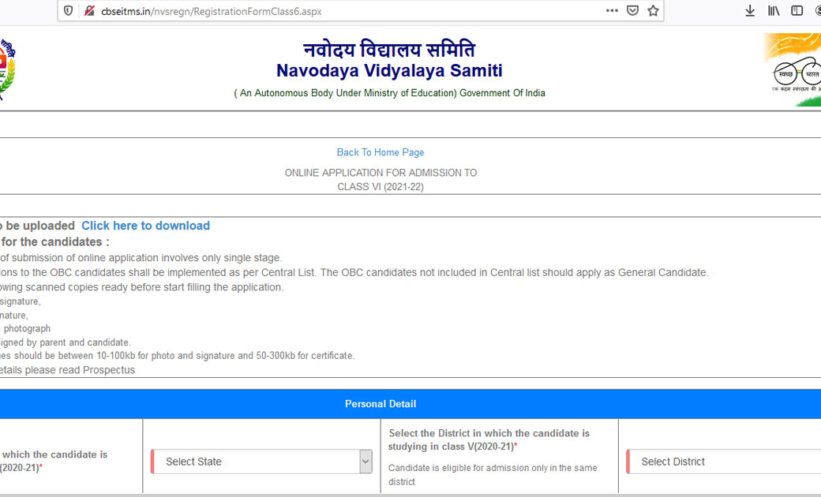Click the Select State dropdown arrow

point(366,461)
